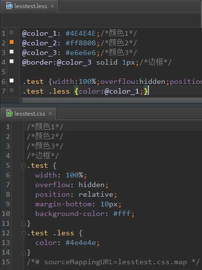Close the lesstest.less tab
This screenshot has height=270, width=202.
click(x=53, y=6)
